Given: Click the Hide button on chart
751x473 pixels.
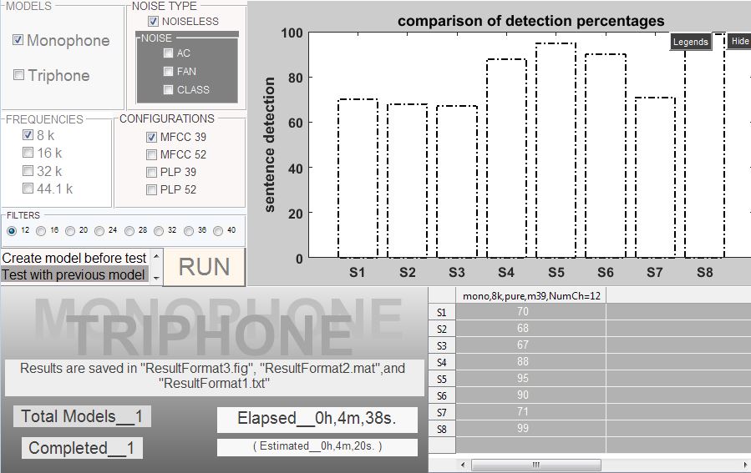Looking at the screenshot, I should coord(739,41).
